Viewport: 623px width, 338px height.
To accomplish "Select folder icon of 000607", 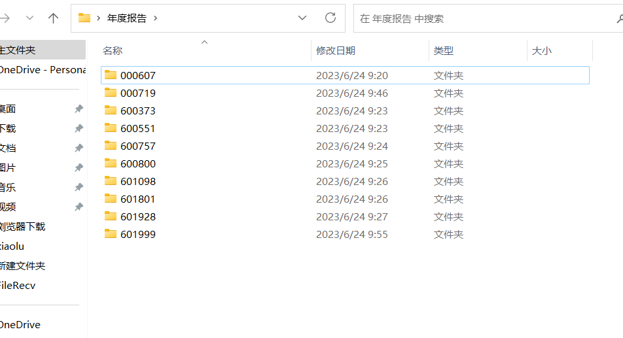I will tap(111, 75).
